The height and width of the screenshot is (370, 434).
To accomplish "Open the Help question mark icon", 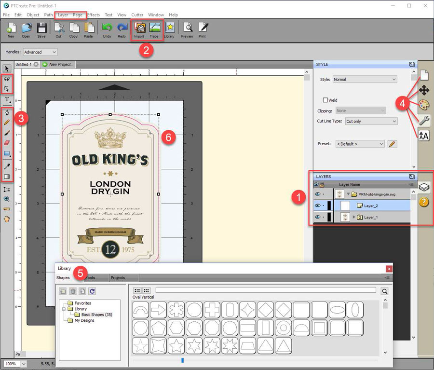I will point(424,202).
